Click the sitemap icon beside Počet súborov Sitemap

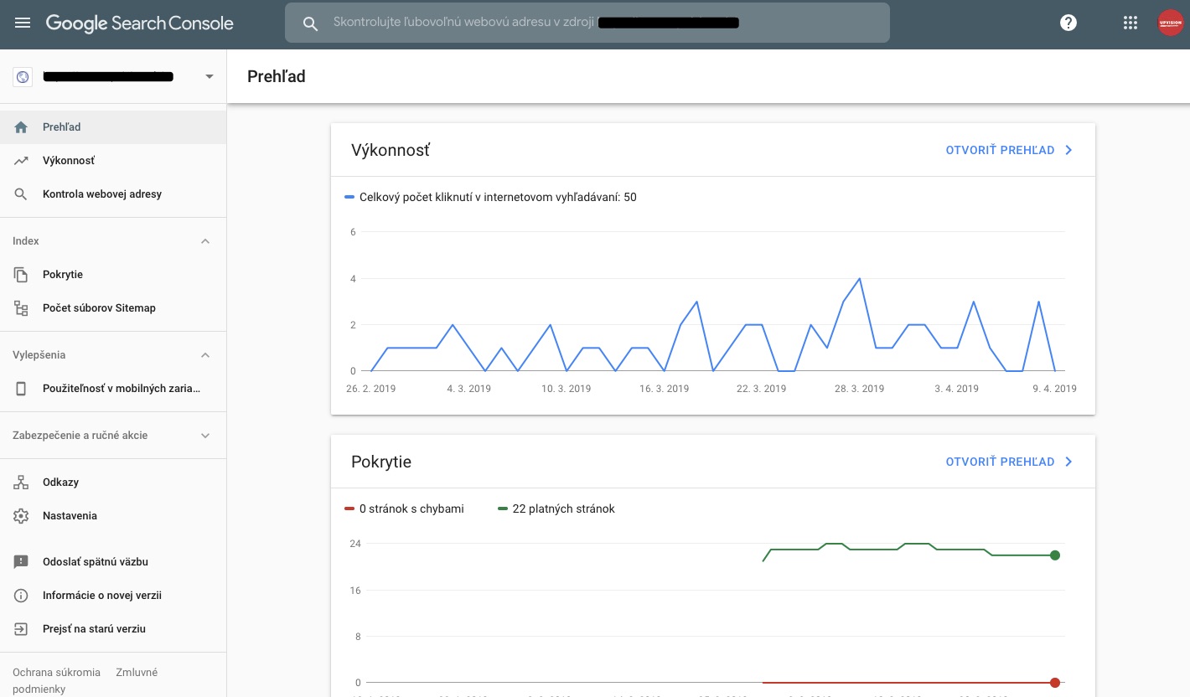(x=22, y=308)
